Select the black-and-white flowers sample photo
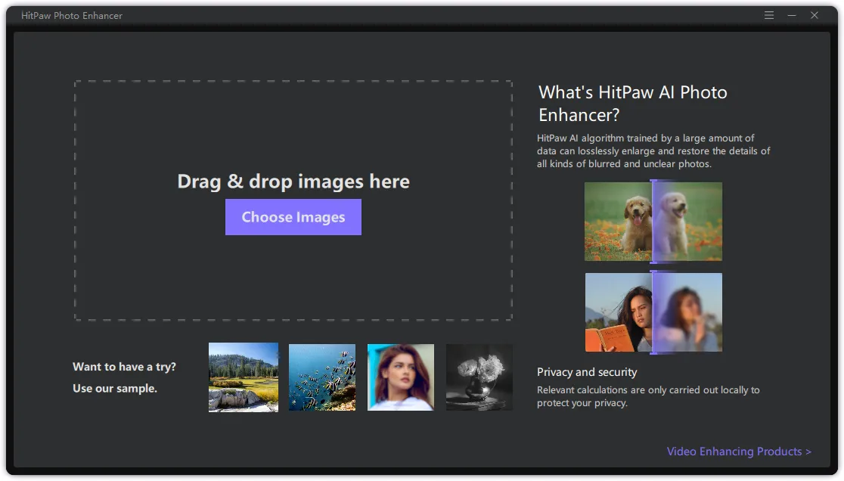The height and width of the screenshot is (481, 844). coord(479,377)
